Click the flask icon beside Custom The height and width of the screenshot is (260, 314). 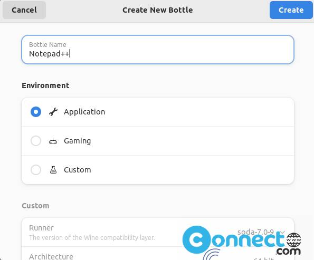click(53, 170)
